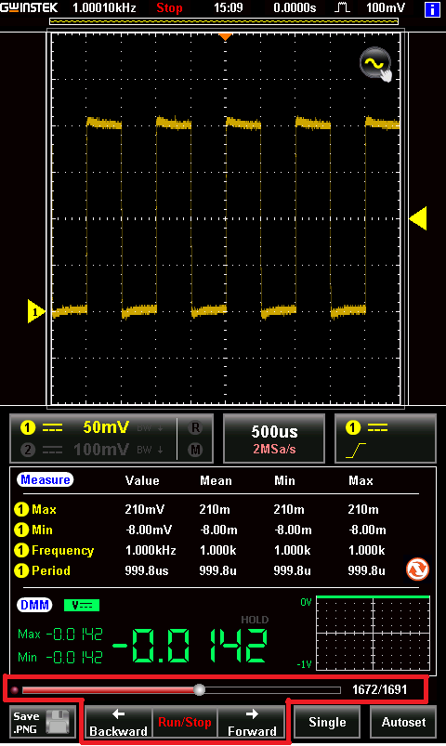446x746 pixels.
Task: Click the DMM Max -0.0142 reading
Action: tap(60, 635)
